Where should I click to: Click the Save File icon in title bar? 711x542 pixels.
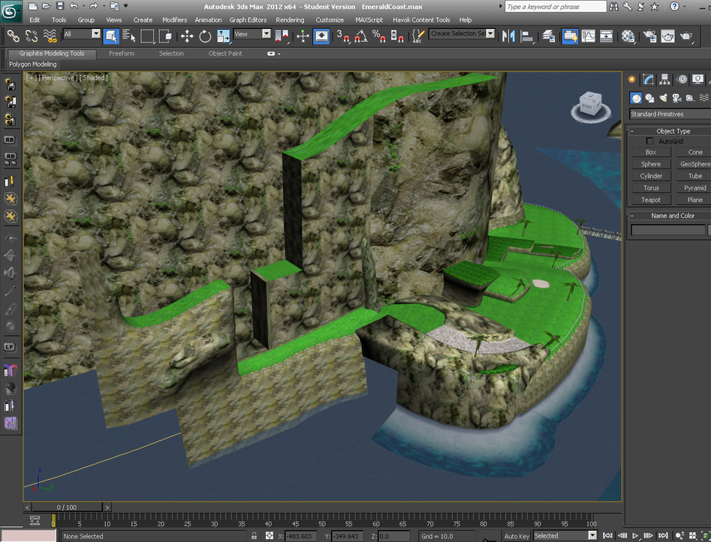pos(60,6)
